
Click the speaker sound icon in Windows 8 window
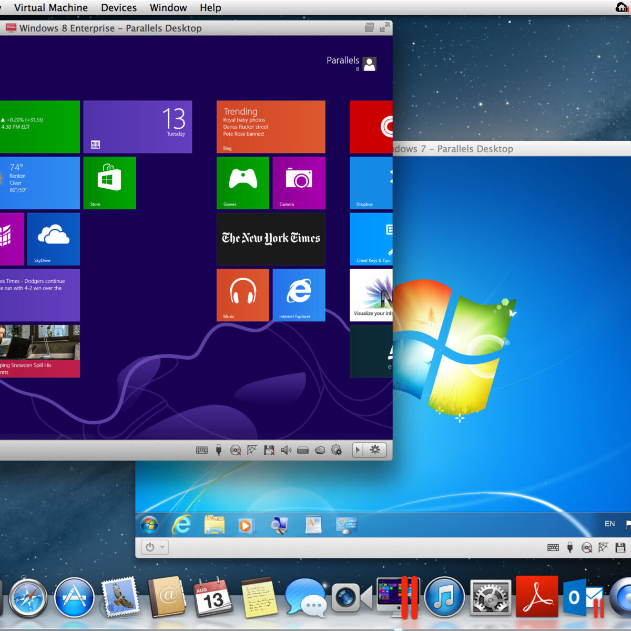(x=286, y=450)
